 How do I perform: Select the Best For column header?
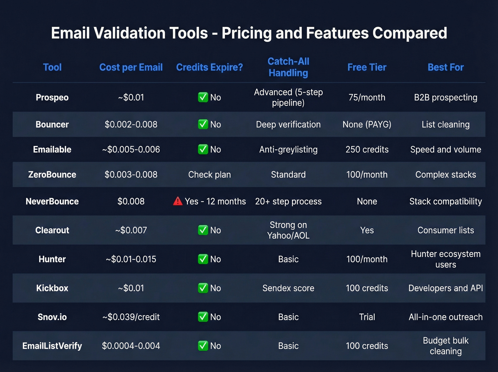pyautogui.click(x=446, y=67)
